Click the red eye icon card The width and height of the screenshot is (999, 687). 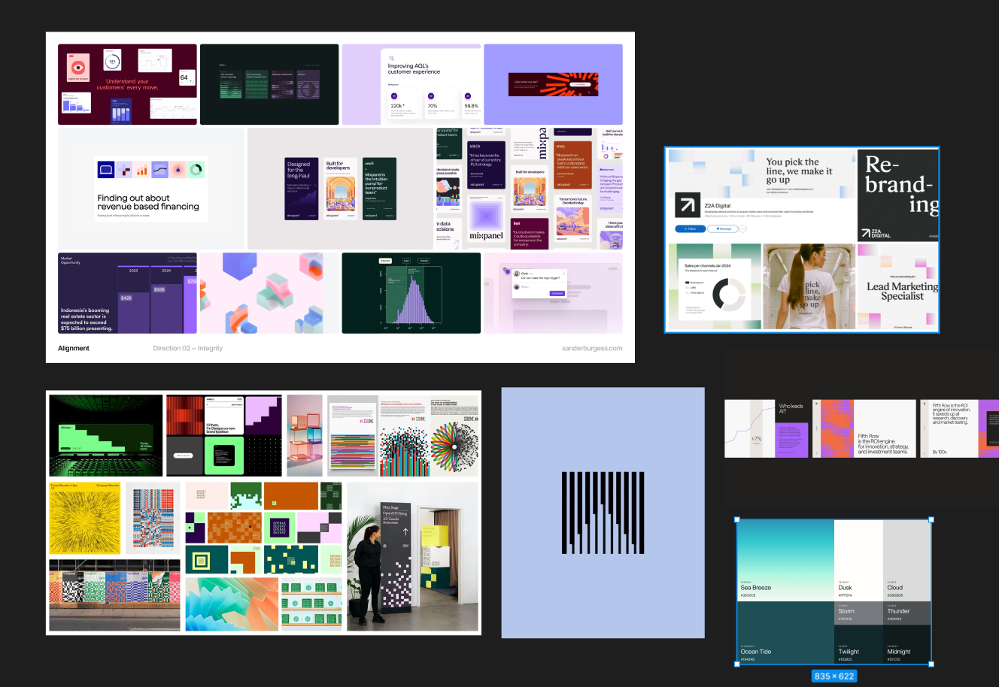tap(78, 68)
